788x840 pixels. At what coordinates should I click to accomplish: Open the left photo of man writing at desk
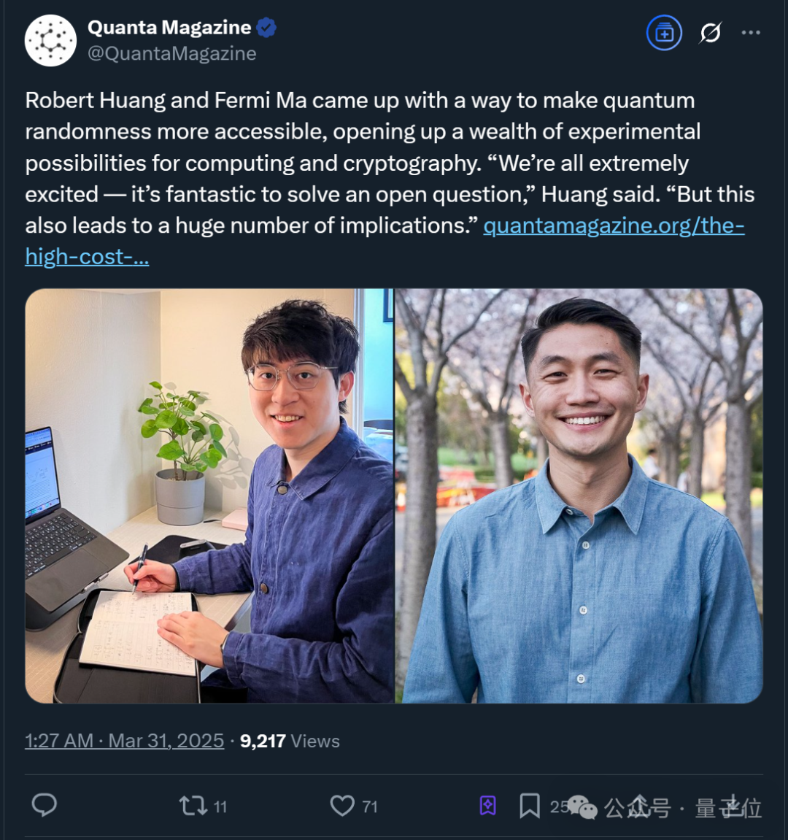[209, 496]
